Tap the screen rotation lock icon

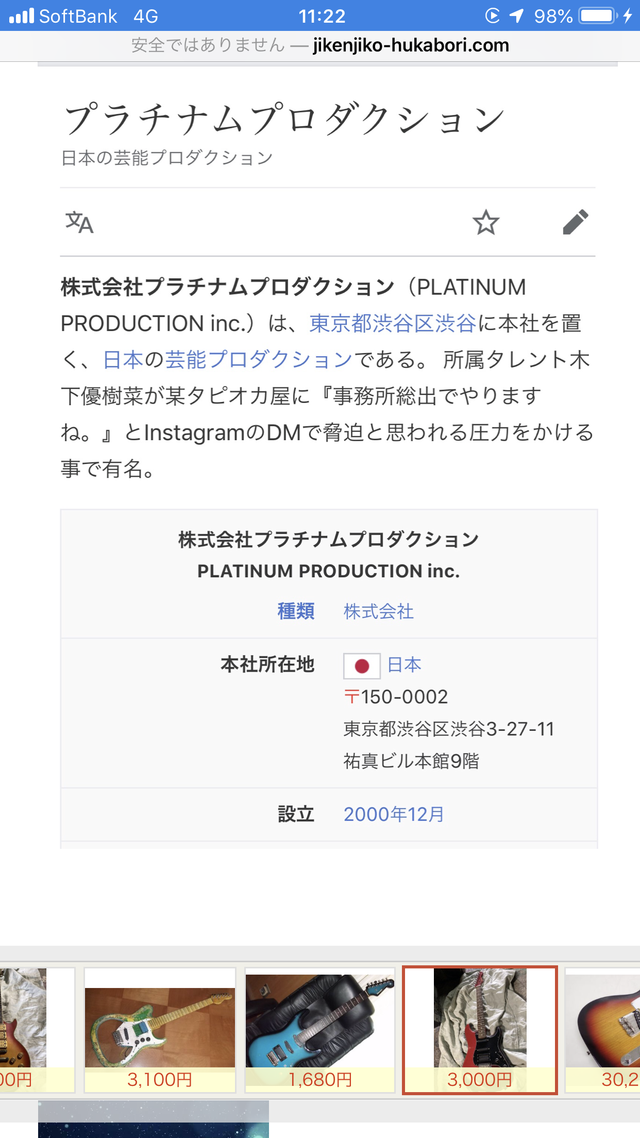(x=493, y=16)
